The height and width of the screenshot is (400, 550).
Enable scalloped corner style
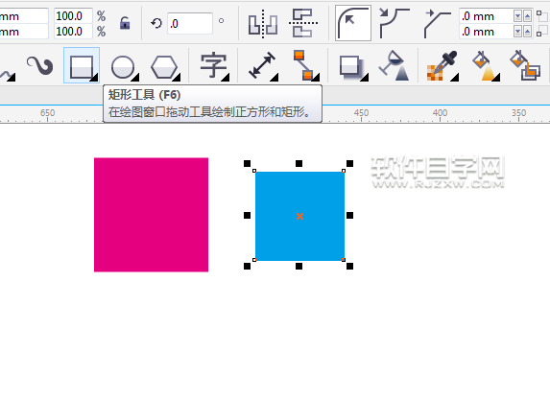[395, 23]
